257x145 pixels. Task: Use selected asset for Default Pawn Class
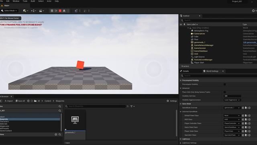[x=243, y=116]
